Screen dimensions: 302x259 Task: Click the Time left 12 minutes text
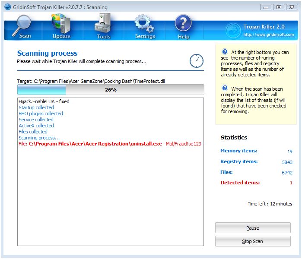click(270, 204)
